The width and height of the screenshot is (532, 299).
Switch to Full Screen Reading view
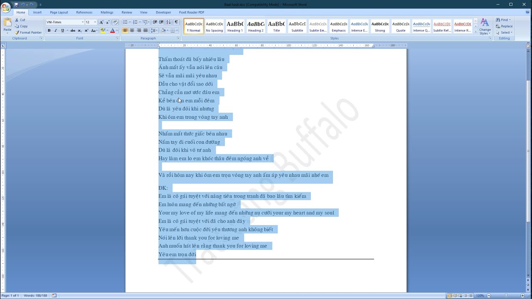tap(456, 296)
